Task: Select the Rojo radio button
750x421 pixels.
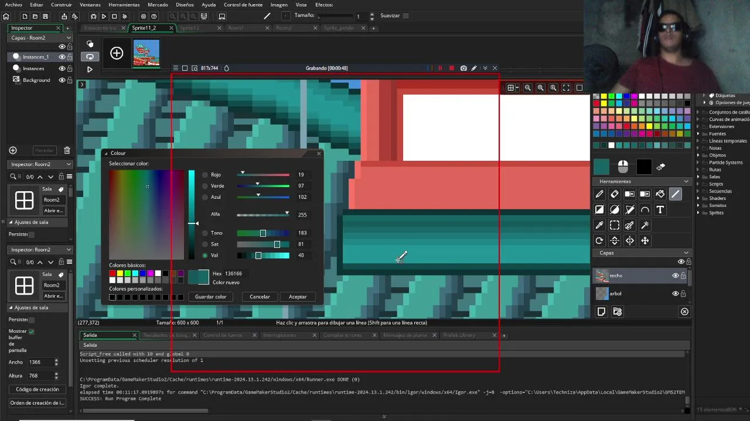Action: click(205, 175)
